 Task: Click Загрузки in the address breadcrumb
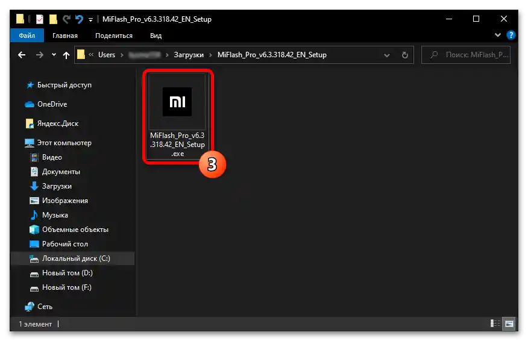tap(189, 55)
